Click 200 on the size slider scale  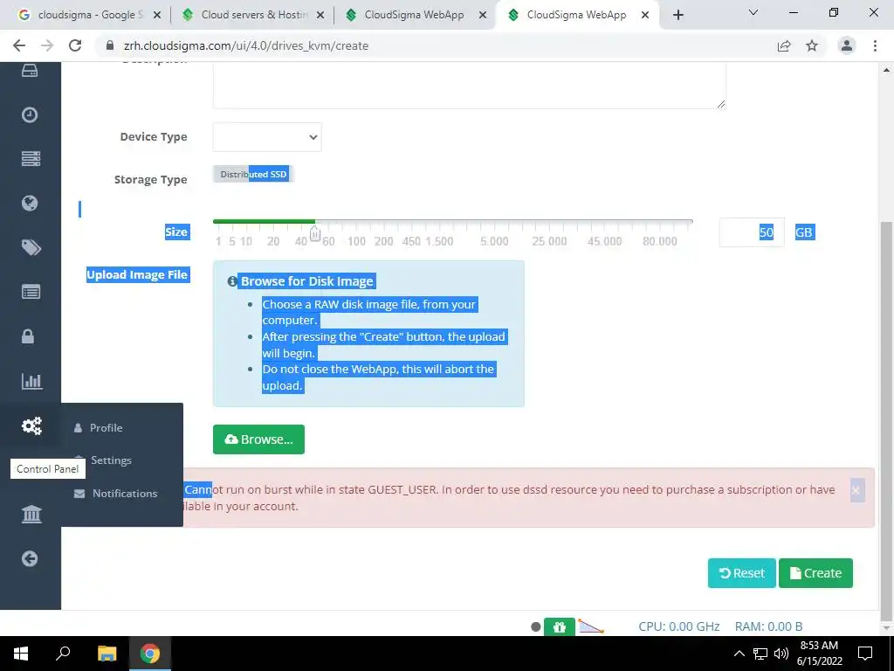coord(384,241)
